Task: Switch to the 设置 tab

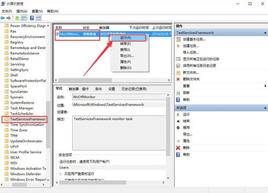Action: point(111,89)
